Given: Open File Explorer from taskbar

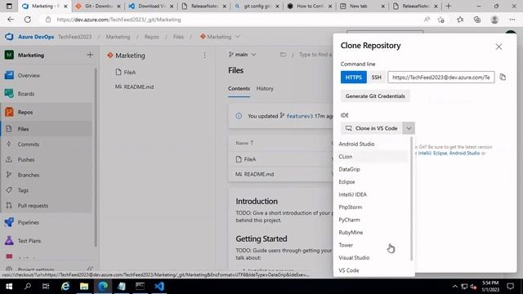Looking at the screenshot, I should [84, 287].
